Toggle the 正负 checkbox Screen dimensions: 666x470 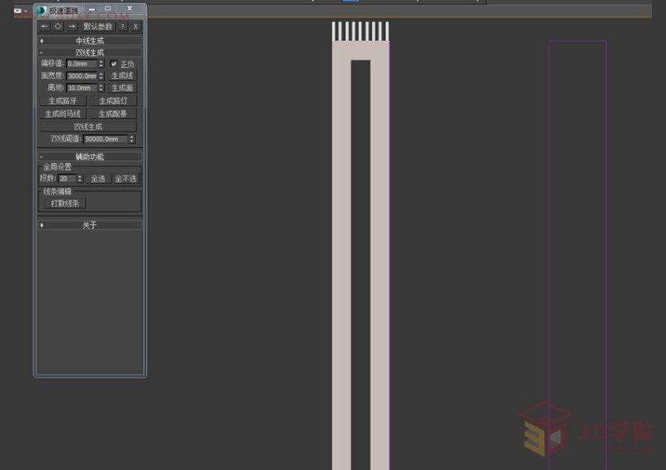[113, 64]
